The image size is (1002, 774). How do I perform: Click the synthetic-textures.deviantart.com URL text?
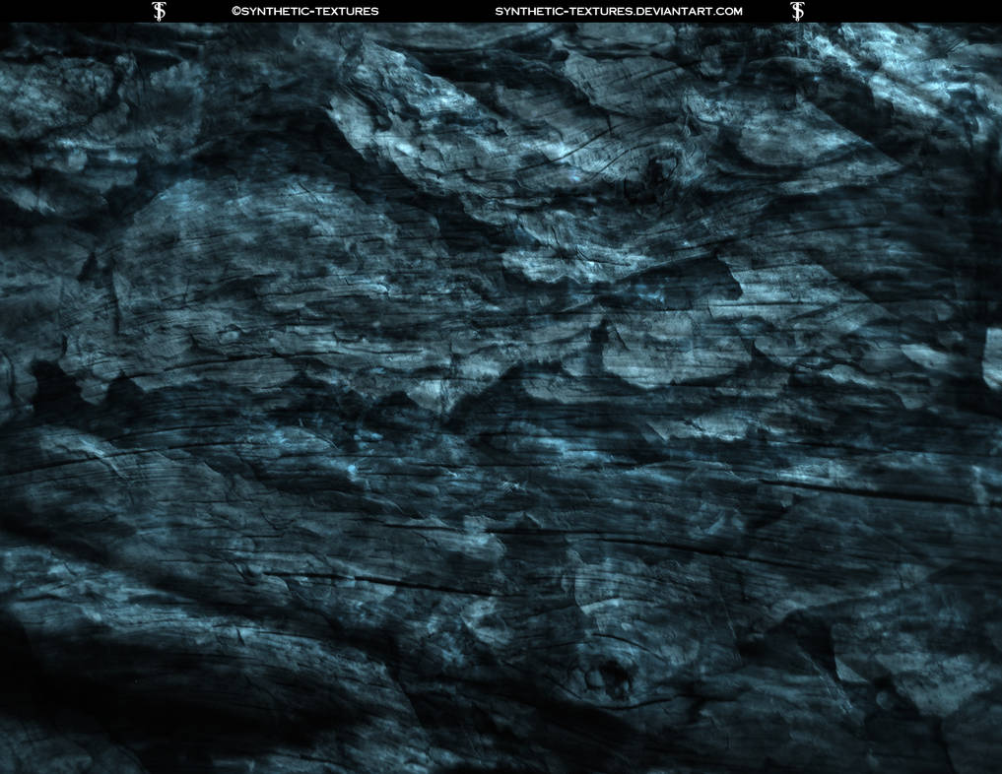(x=619, y=11)
